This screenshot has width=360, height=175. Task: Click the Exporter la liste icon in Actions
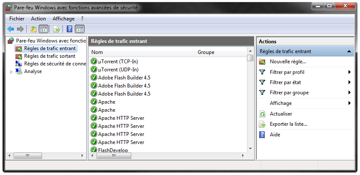click(262, 124)
